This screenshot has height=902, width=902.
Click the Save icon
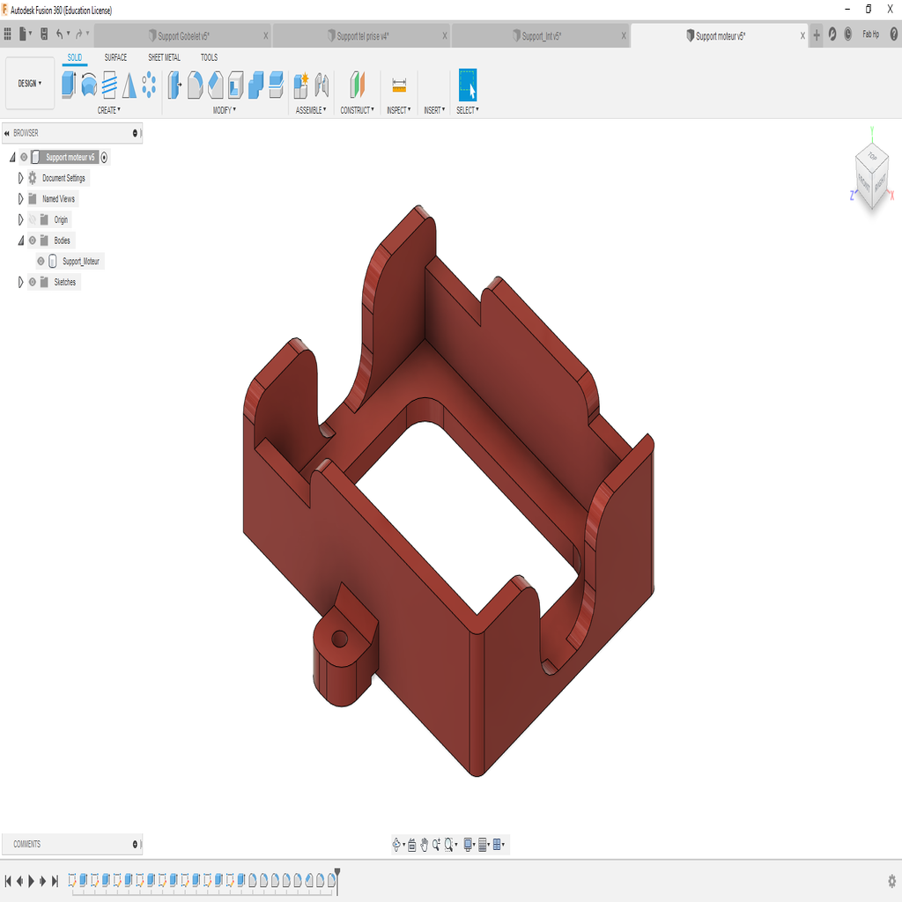[x=44, y=34]
